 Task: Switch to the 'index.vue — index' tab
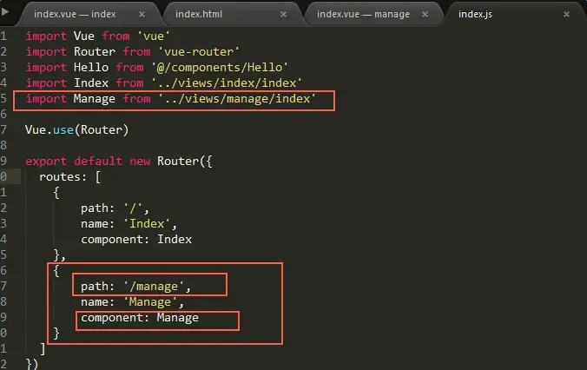(x=75, y=14)
